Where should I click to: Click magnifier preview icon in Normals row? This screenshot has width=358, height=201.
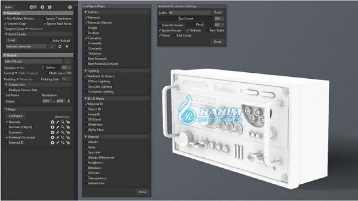tap(63, 122)
